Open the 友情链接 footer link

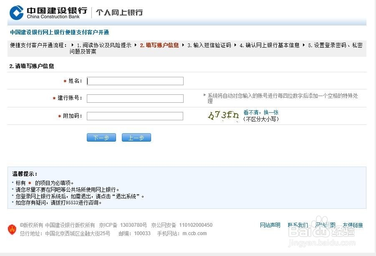[353, 225]
